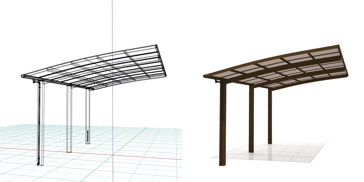The height and width of the screenshot is (182, 364).
Task: Pick the nearest brown post in render
Action: coord(223,122)
